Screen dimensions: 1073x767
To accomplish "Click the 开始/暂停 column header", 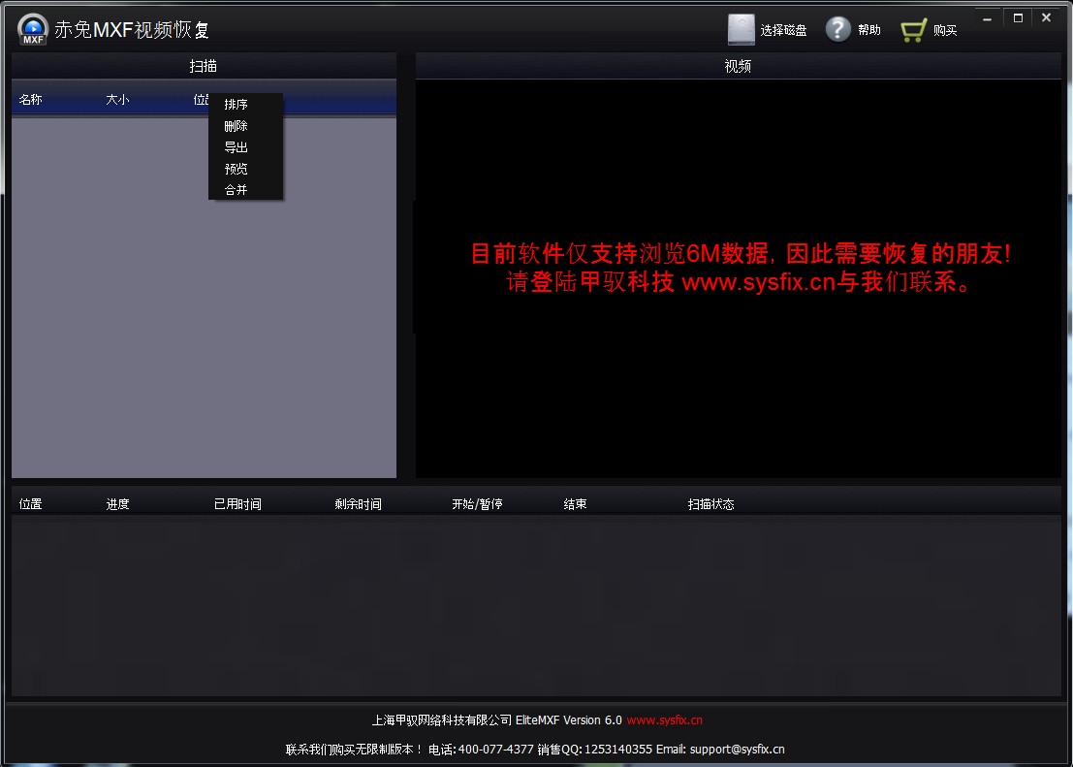I will coord(477,504).
